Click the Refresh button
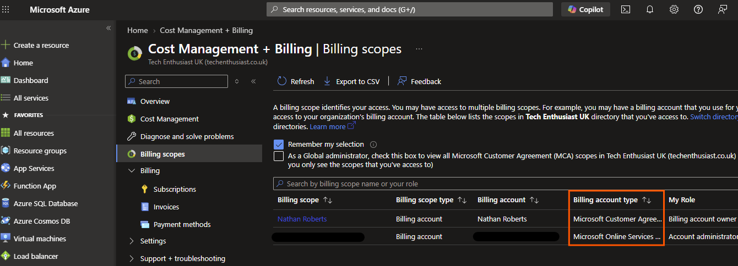The height and width of the screenshot is (266, 738). coord(295,81)
